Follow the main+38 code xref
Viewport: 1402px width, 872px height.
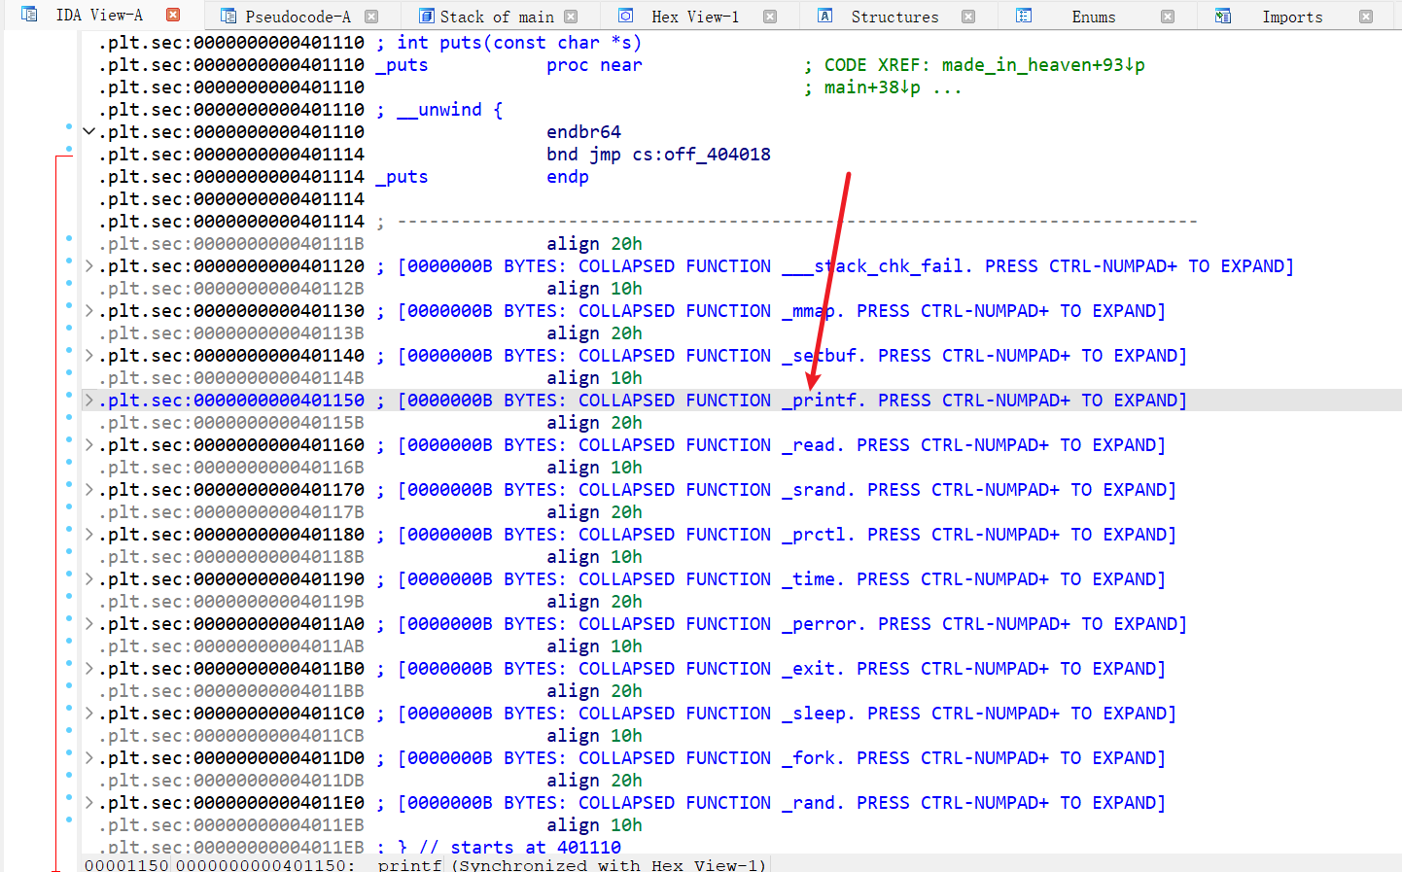coord(871,87)
